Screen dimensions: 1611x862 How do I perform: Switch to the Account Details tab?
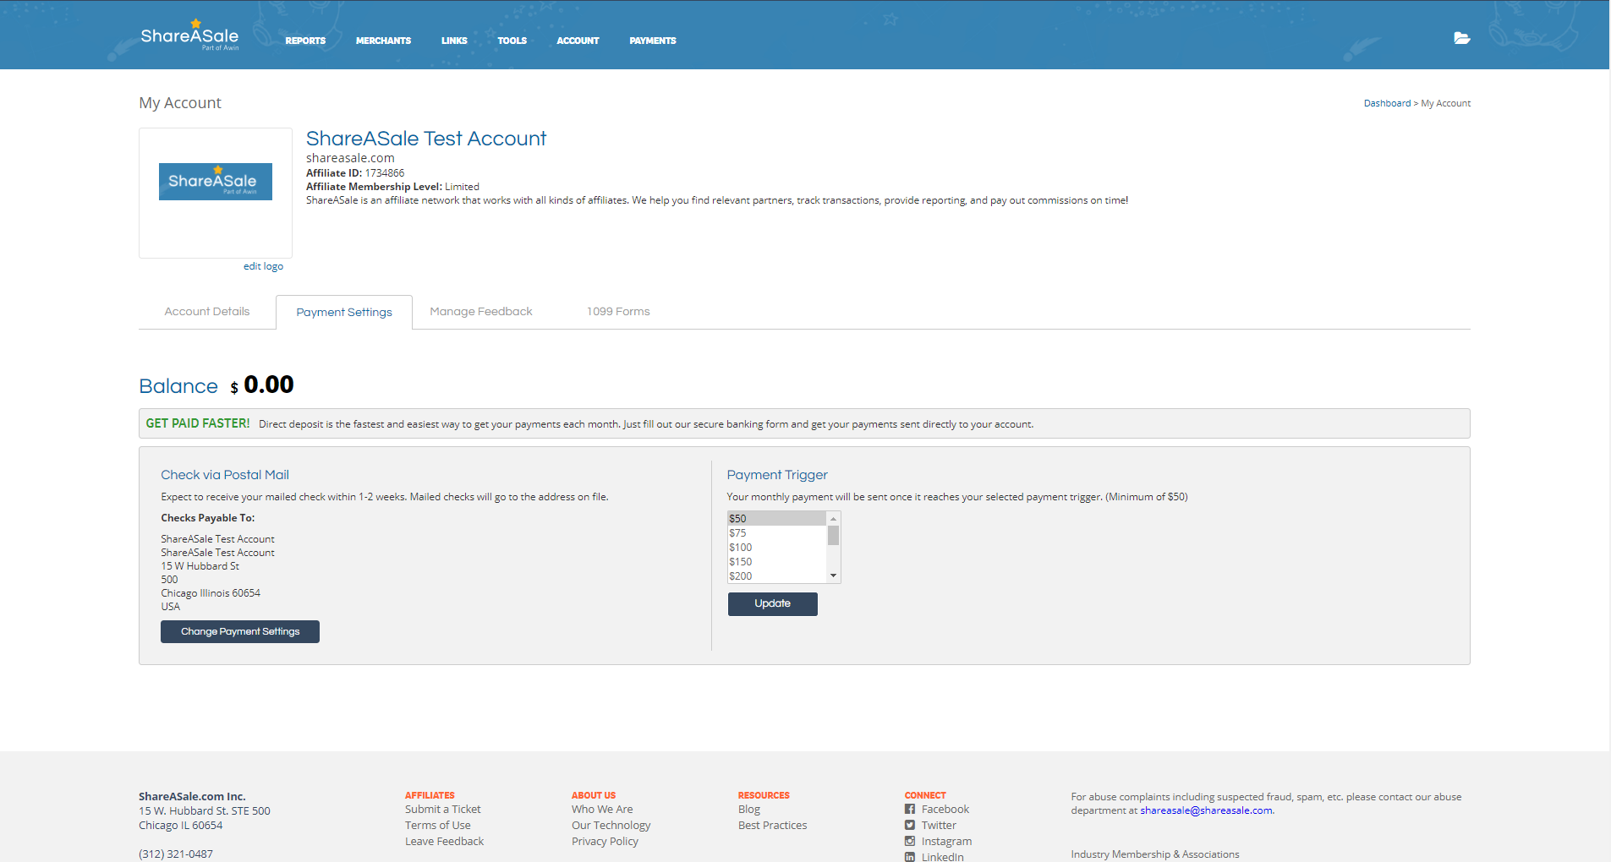207,312
